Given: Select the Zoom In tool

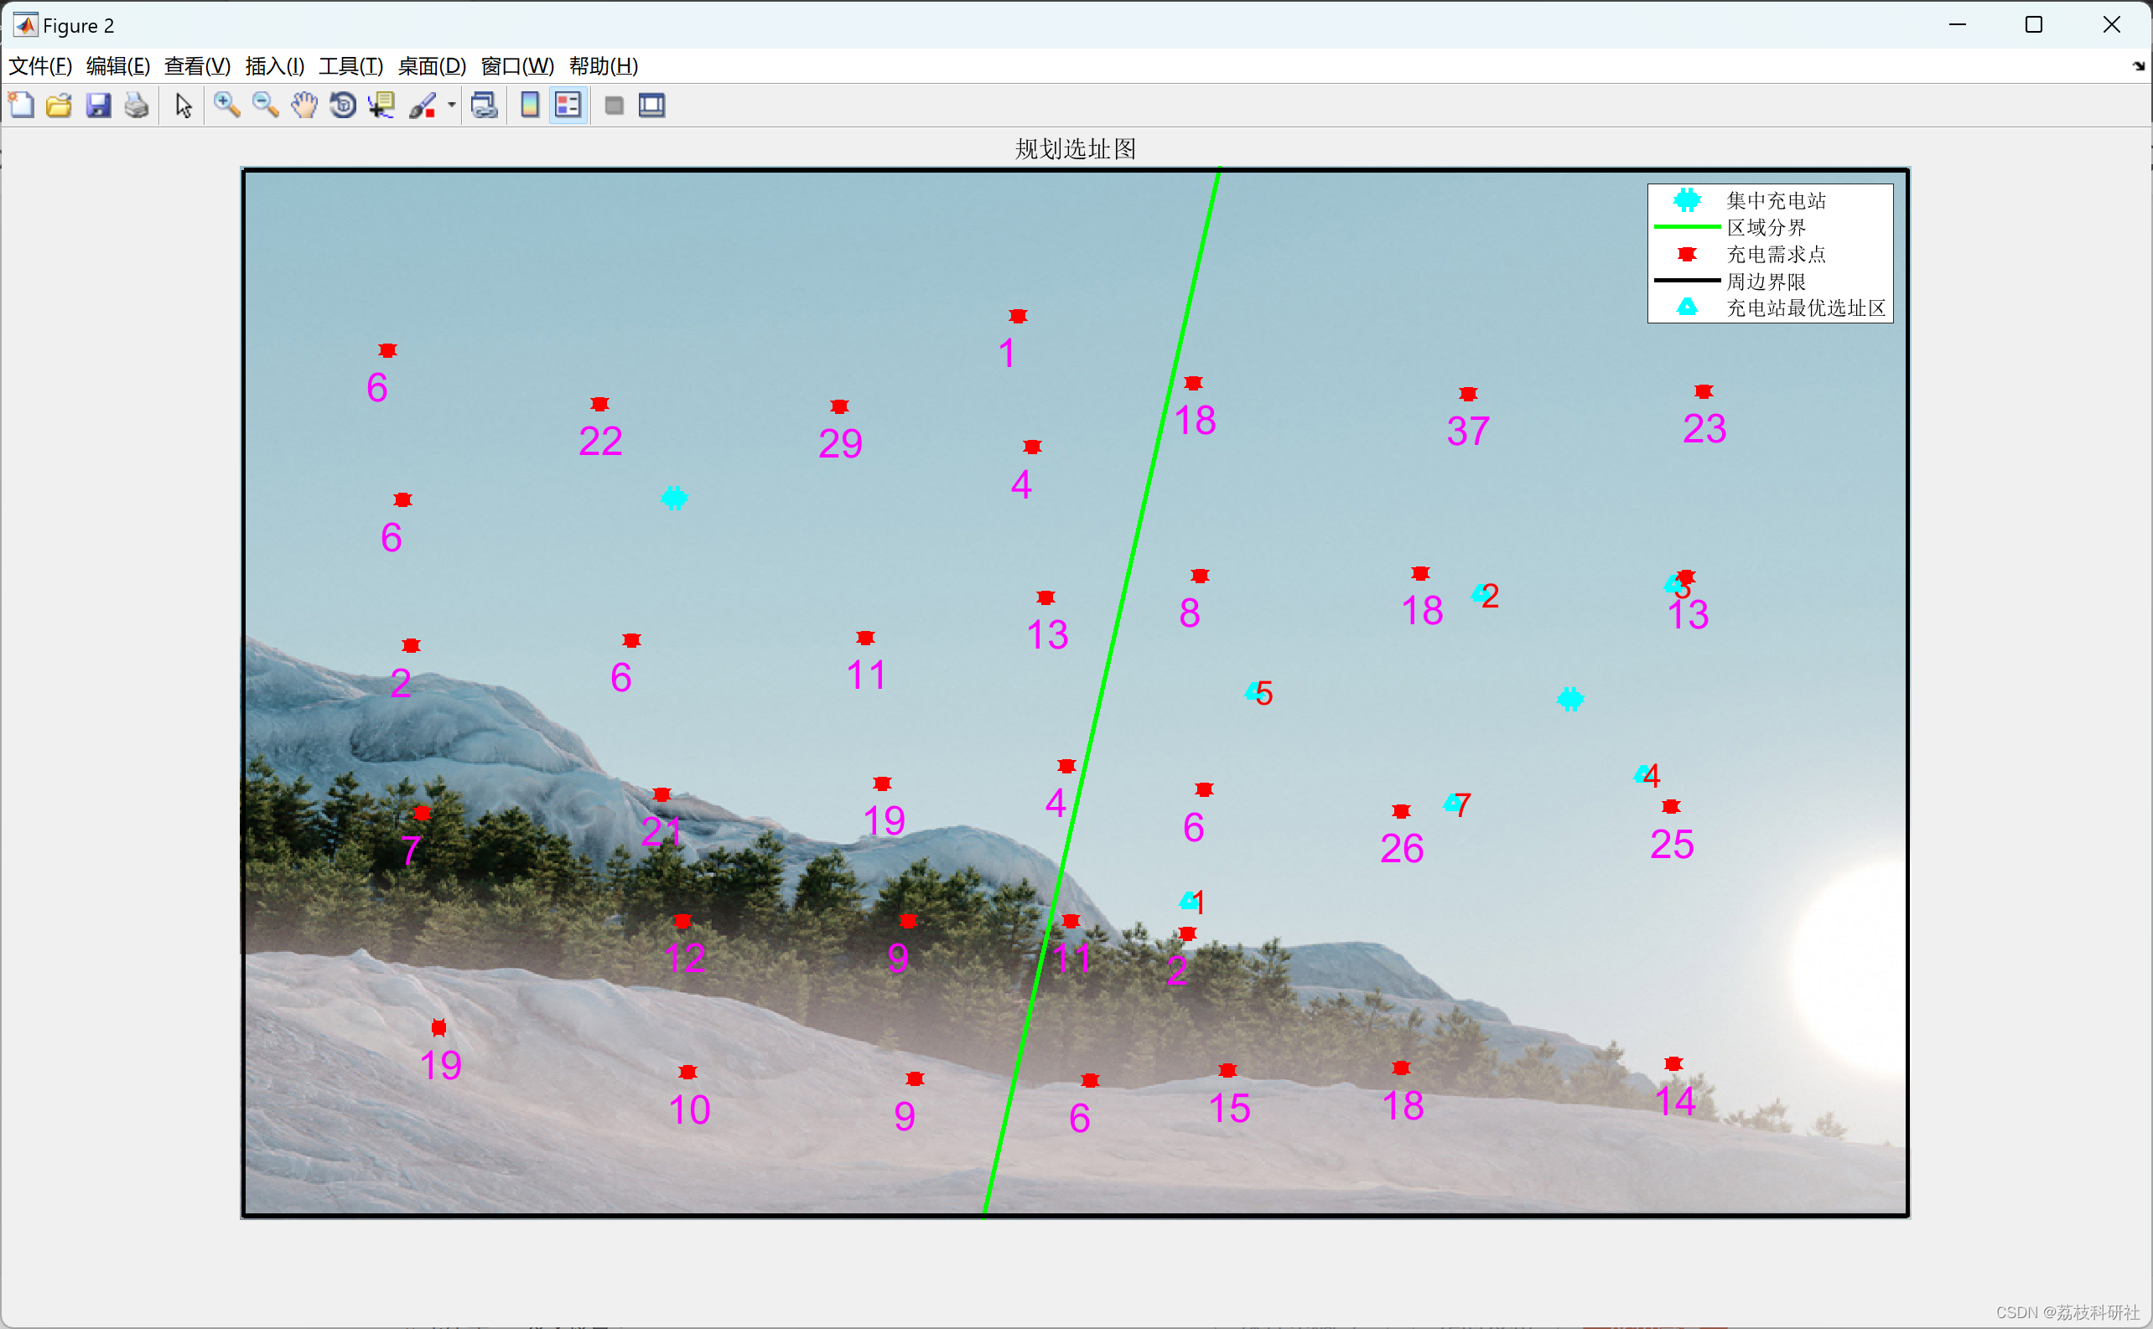Looking at the screenshot, I should pyautogui.click(x=227, y=106).
